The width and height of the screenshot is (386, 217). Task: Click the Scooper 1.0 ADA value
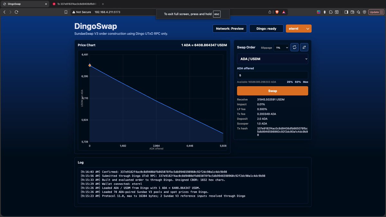[262, 123]
